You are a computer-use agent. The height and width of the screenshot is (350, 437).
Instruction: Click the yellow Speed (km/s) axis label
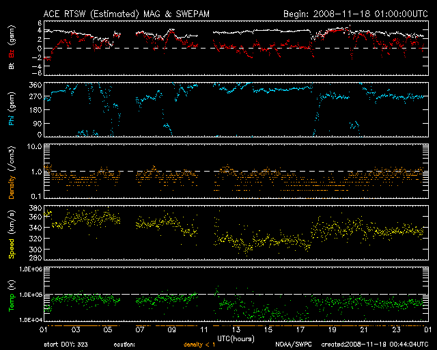(x=11, y=234)
